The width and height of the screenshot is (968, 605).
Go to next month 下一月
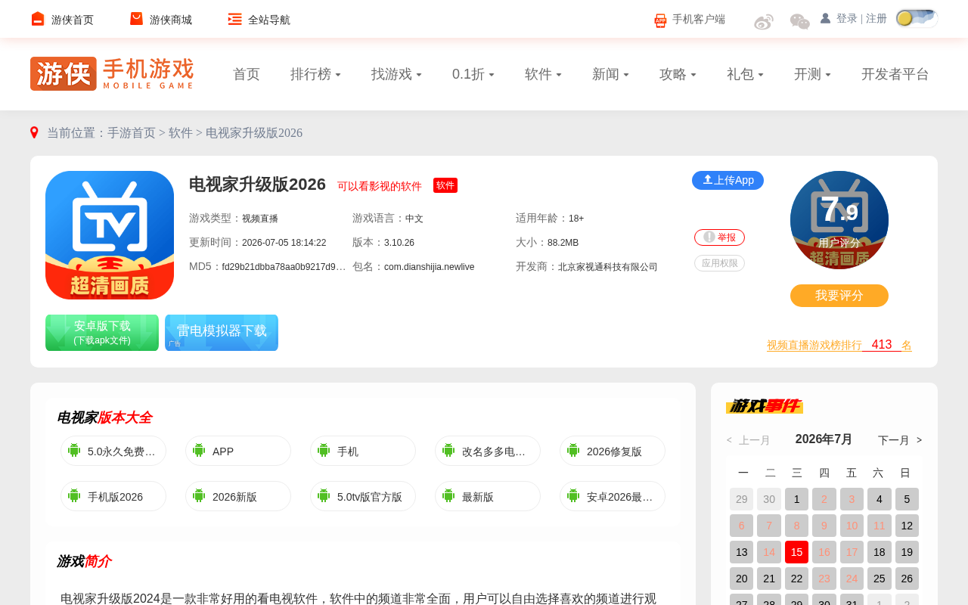[900, 440]
